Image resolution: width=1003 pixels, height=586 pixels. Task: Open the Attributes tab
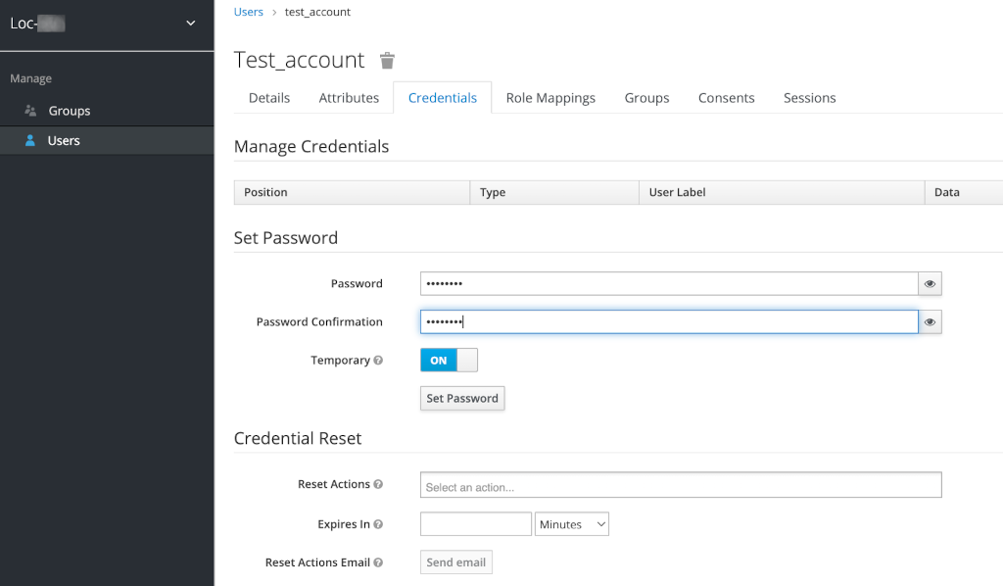[x=349, y=98]
